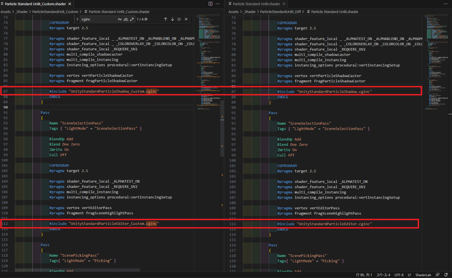Click '#pragma vertex vertParticleShadowCaster' in left editor
This screenshot has width=452, height=278.
91,76
